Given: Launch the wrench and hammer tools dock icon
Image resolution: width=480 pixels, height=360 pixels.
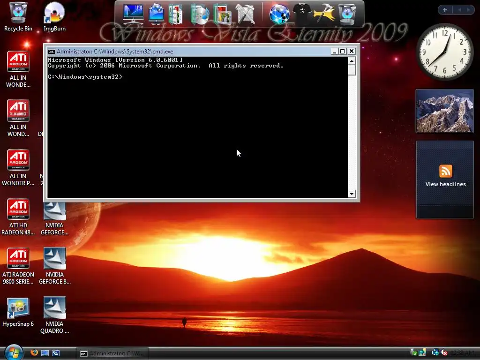Looking at the screenshot, I should pos(246,14).
